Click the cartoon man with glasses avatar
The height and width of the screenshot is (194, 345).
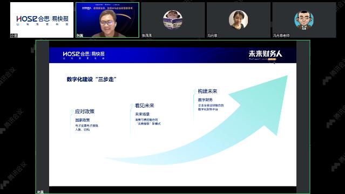[304, 20]
